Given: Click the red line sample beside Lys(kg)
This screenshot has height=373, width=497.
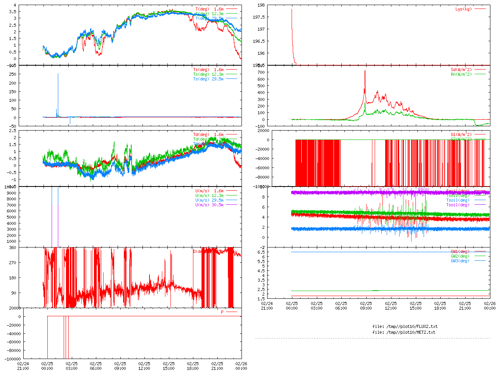Looking at the screenshot, I should [x=480, y=9].
